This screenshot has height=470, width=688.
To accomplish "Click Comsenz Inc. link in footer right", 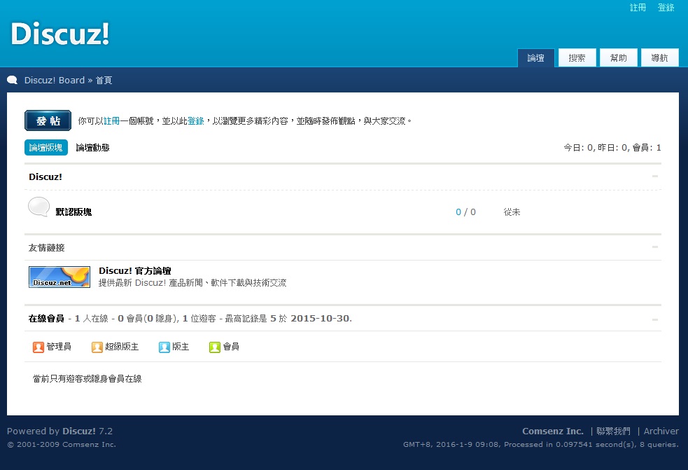I will click(553, 431).
